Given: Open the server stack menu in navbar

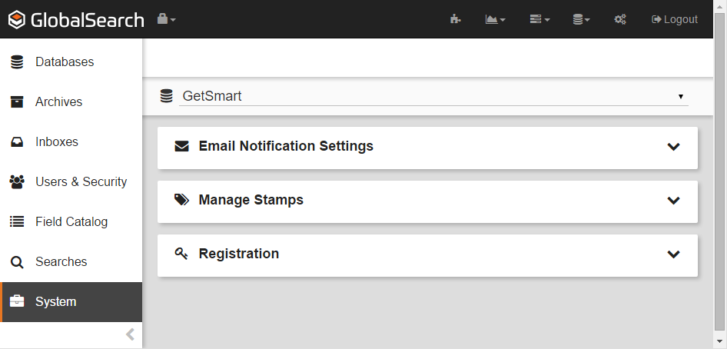Looking at the screenshot, I should 539,19.
